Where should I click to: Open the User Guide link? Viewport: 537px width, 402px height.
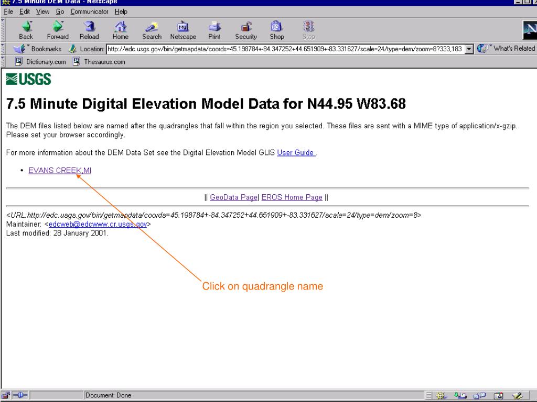[x=296, y=152]
